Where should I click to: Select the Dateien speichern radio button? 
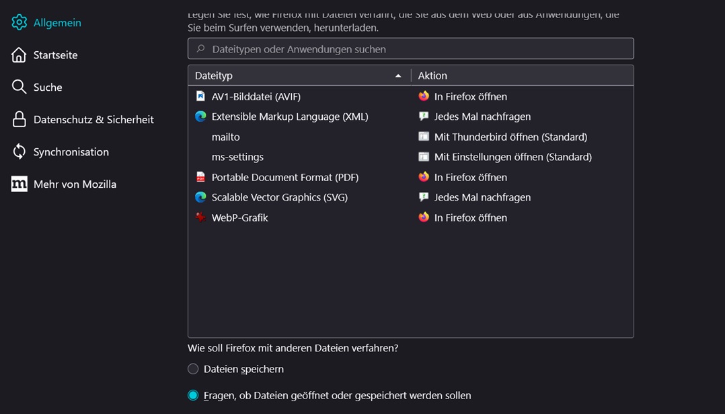coord(193,369)
